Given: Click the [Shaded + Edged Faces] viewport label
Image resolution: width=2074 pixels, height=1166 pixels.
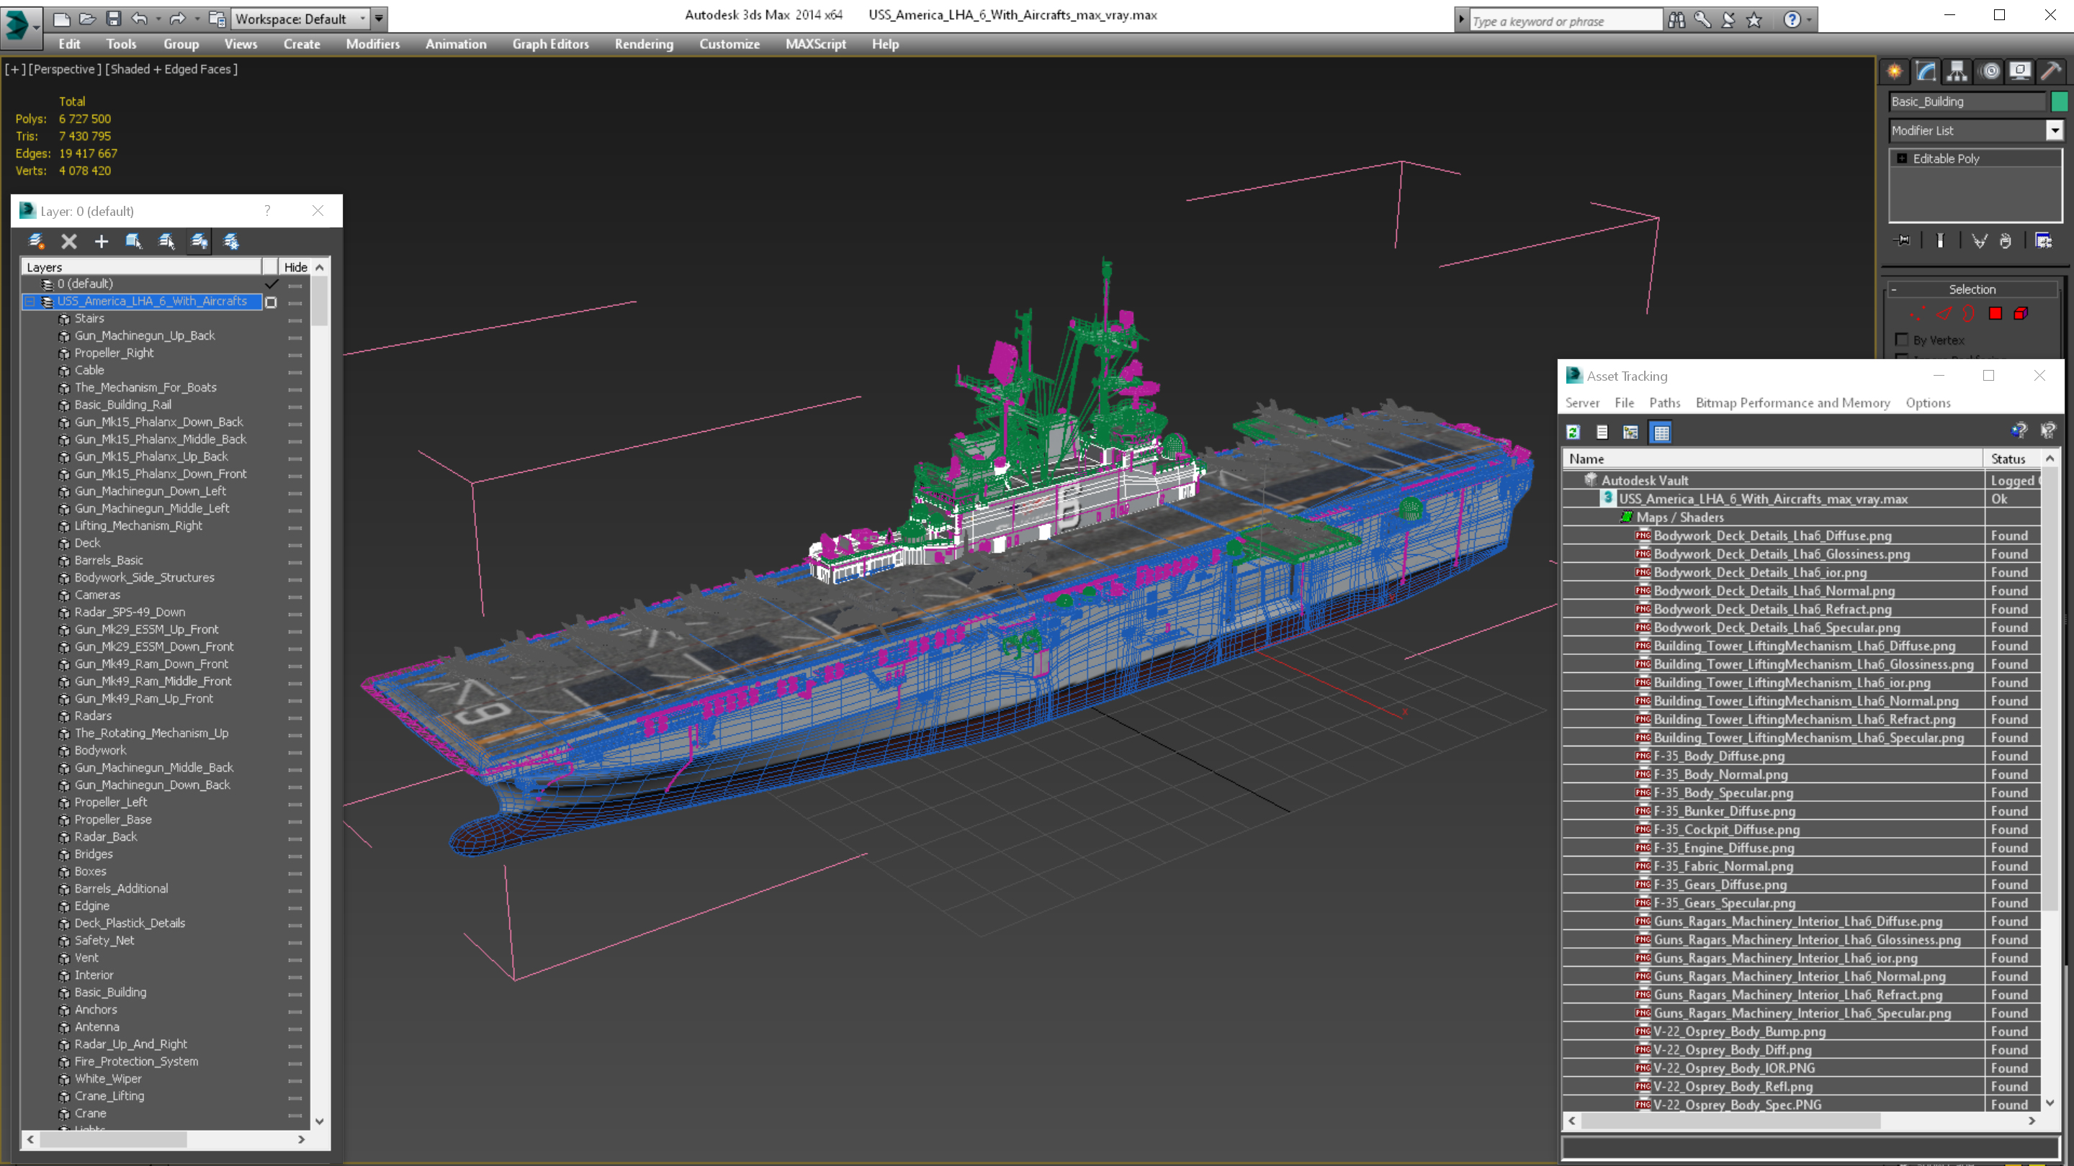Looking at the screenshot, I should [171, 69].
